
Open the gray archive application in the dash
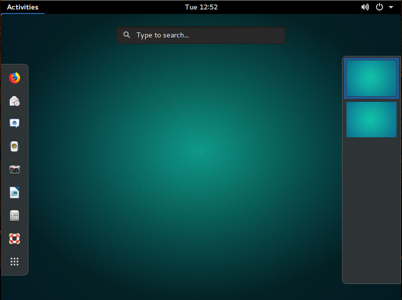[x=14, y=215]
